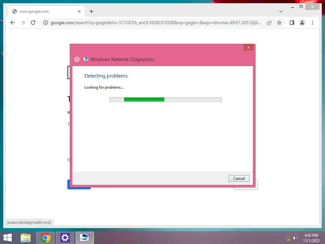The width and height of the screenshot is (325, 244).
Task: Open a new Chrome tab
Action: [x=91, y=11]
